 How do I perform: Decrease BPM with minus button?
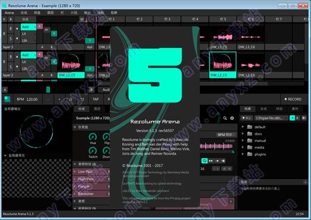point(48,99)
